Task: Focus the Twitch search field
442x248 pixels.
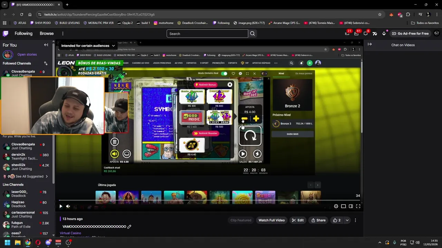Action: (x=207, y=33)
